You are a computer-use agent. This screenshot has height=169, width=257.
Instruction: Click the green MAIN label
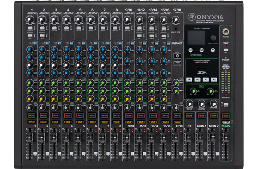click(226, 126)
